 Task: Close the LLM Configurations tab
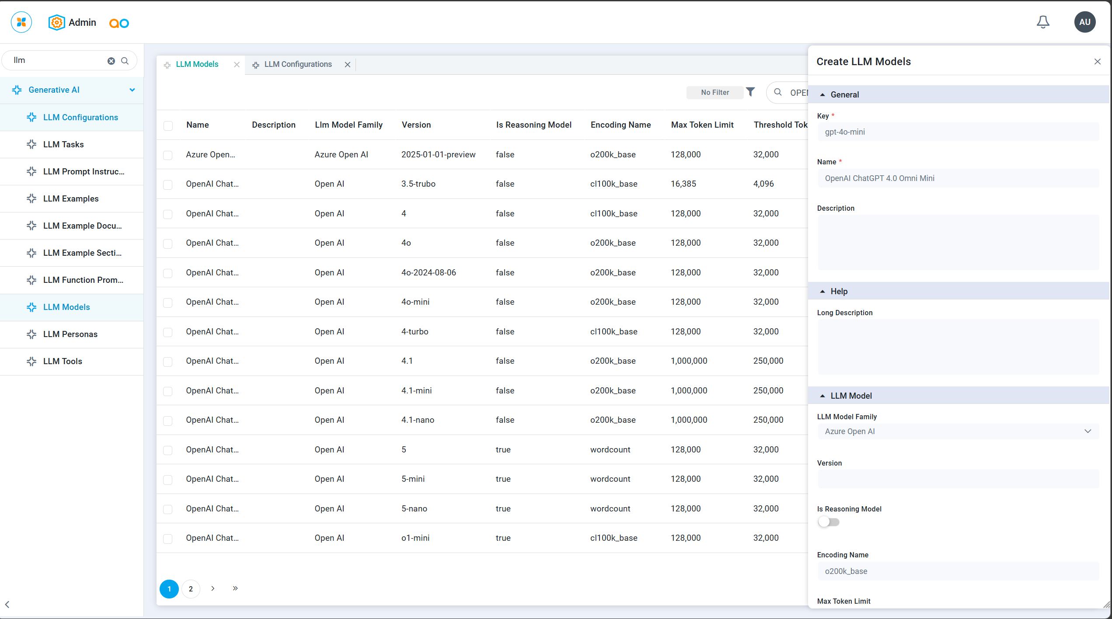(347, 65)
